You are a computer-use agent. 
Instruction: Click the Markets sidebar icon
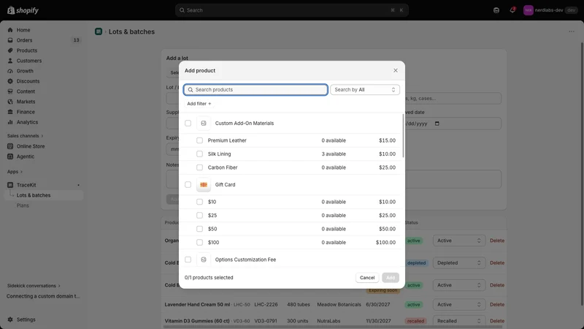tap(10, 102)
